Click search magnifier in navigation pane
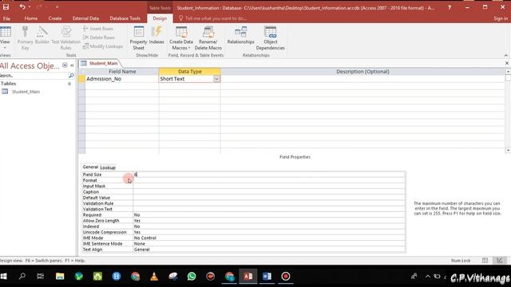Image resolution: width=511 pixels, height=287 pixels. click(x=71, y=76)
